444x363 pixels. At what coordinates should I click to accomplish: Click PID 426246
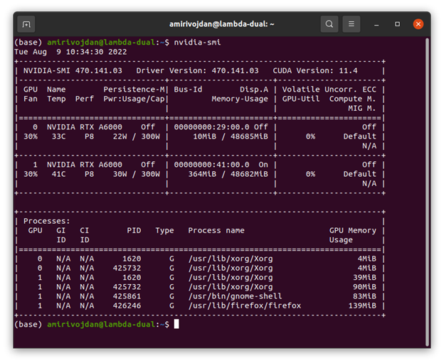[x=127, y=305]
